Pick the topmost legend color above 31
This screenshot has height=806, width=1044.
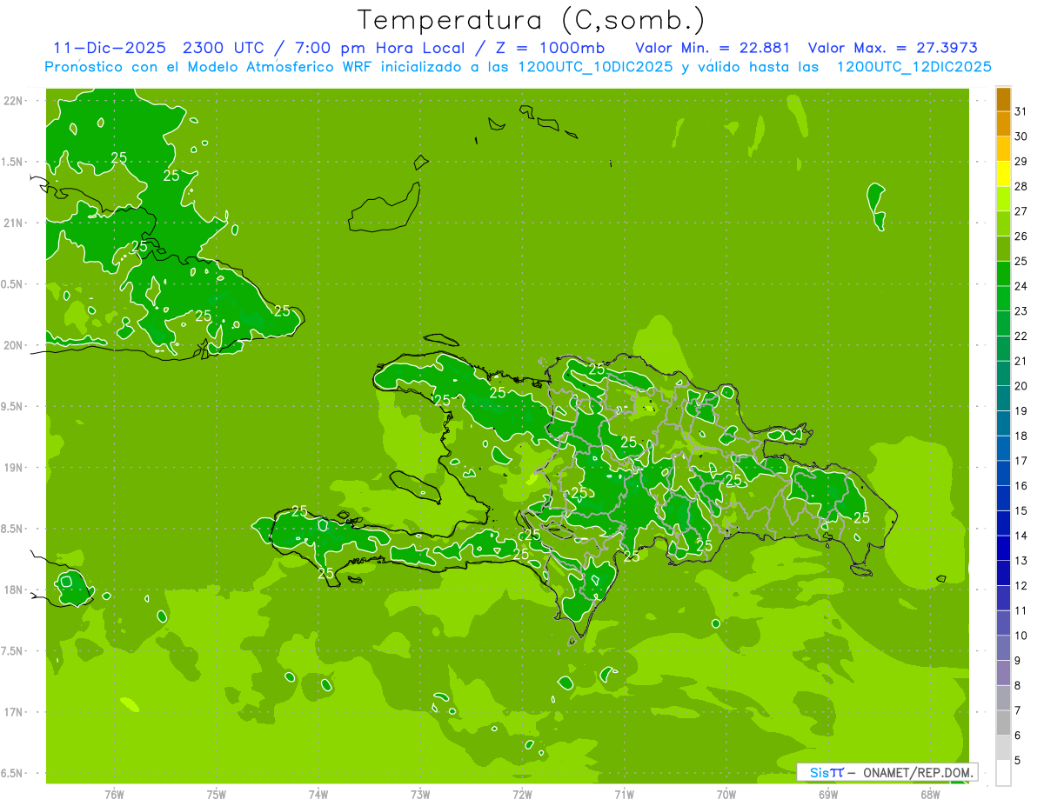(1003, 99)
